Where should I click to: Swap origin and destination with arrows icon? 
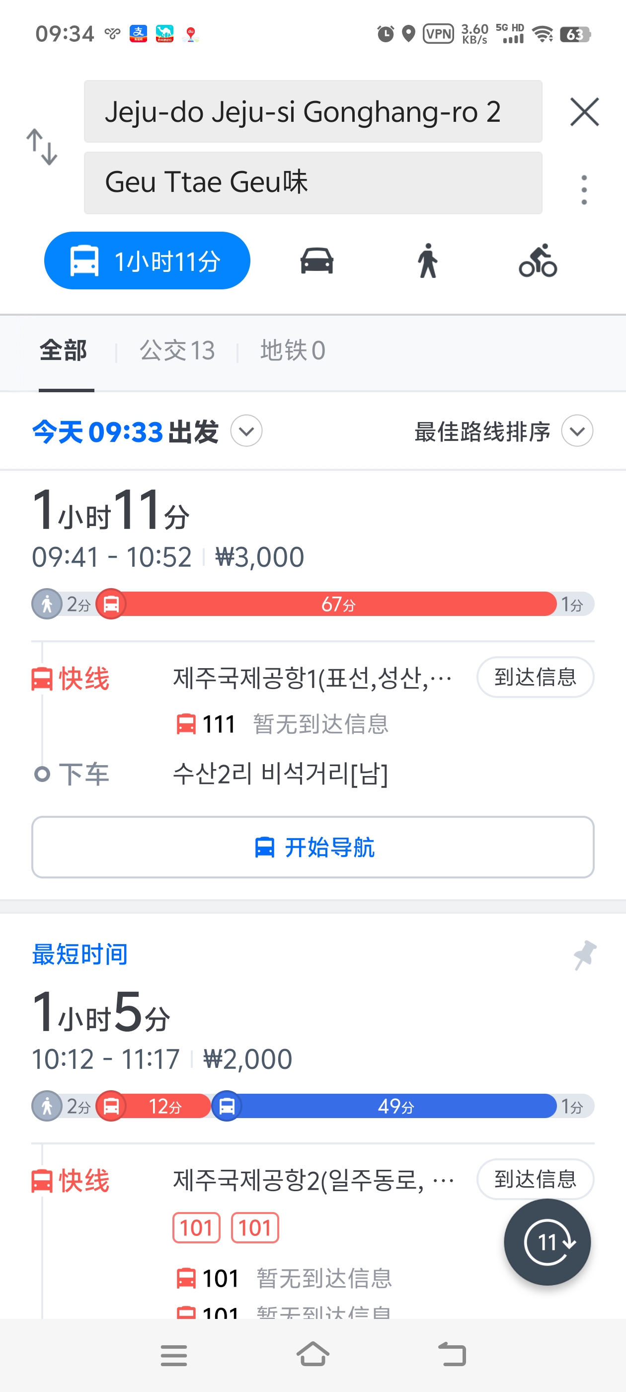pos(42,147)
